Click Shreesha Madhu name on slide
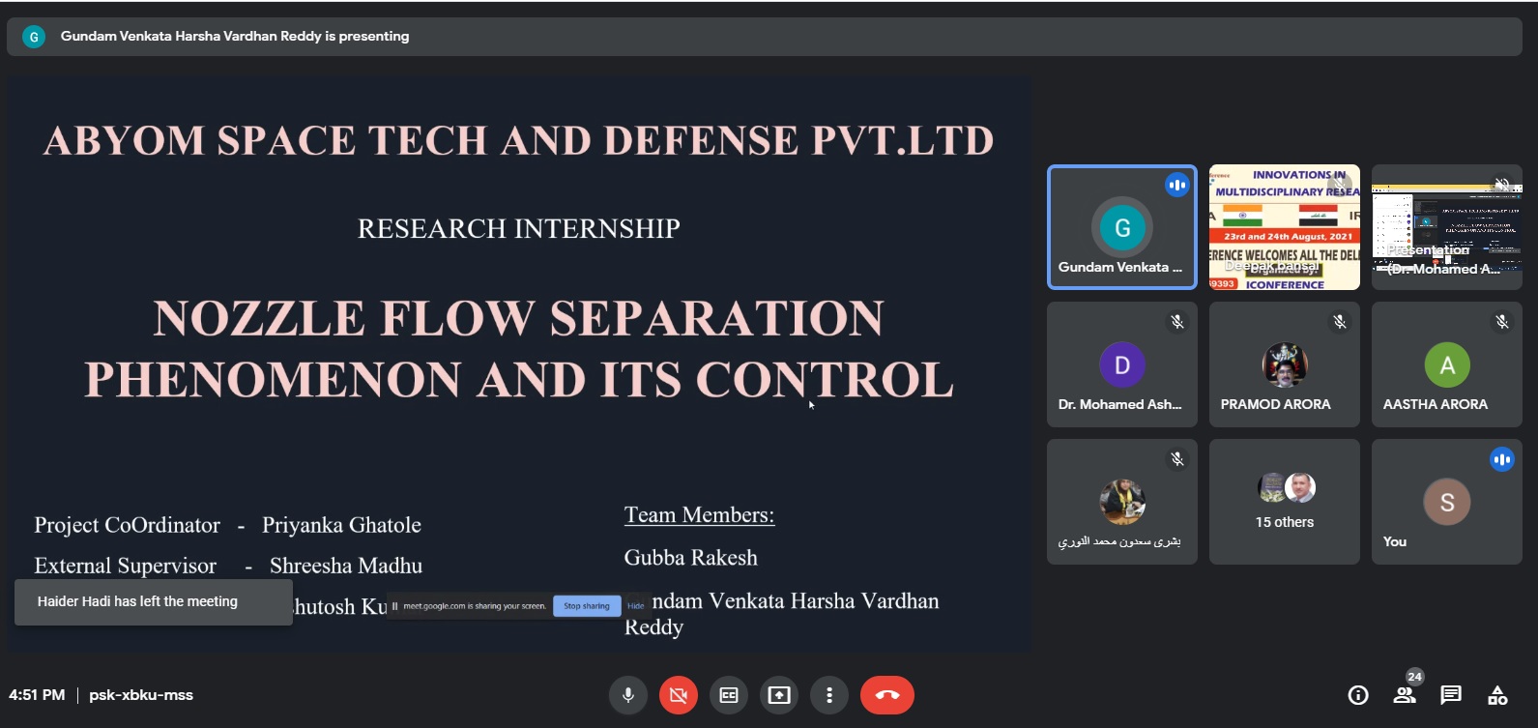Viewport: 1538px width, 728px height. [x=346, y=567]
